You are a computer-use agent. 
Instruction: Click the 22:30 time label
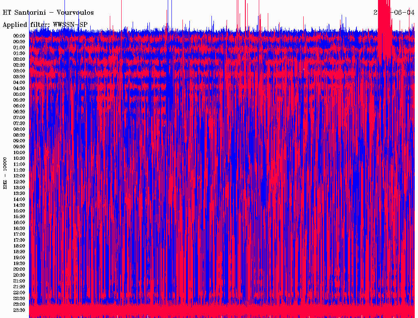coord(19,298)
